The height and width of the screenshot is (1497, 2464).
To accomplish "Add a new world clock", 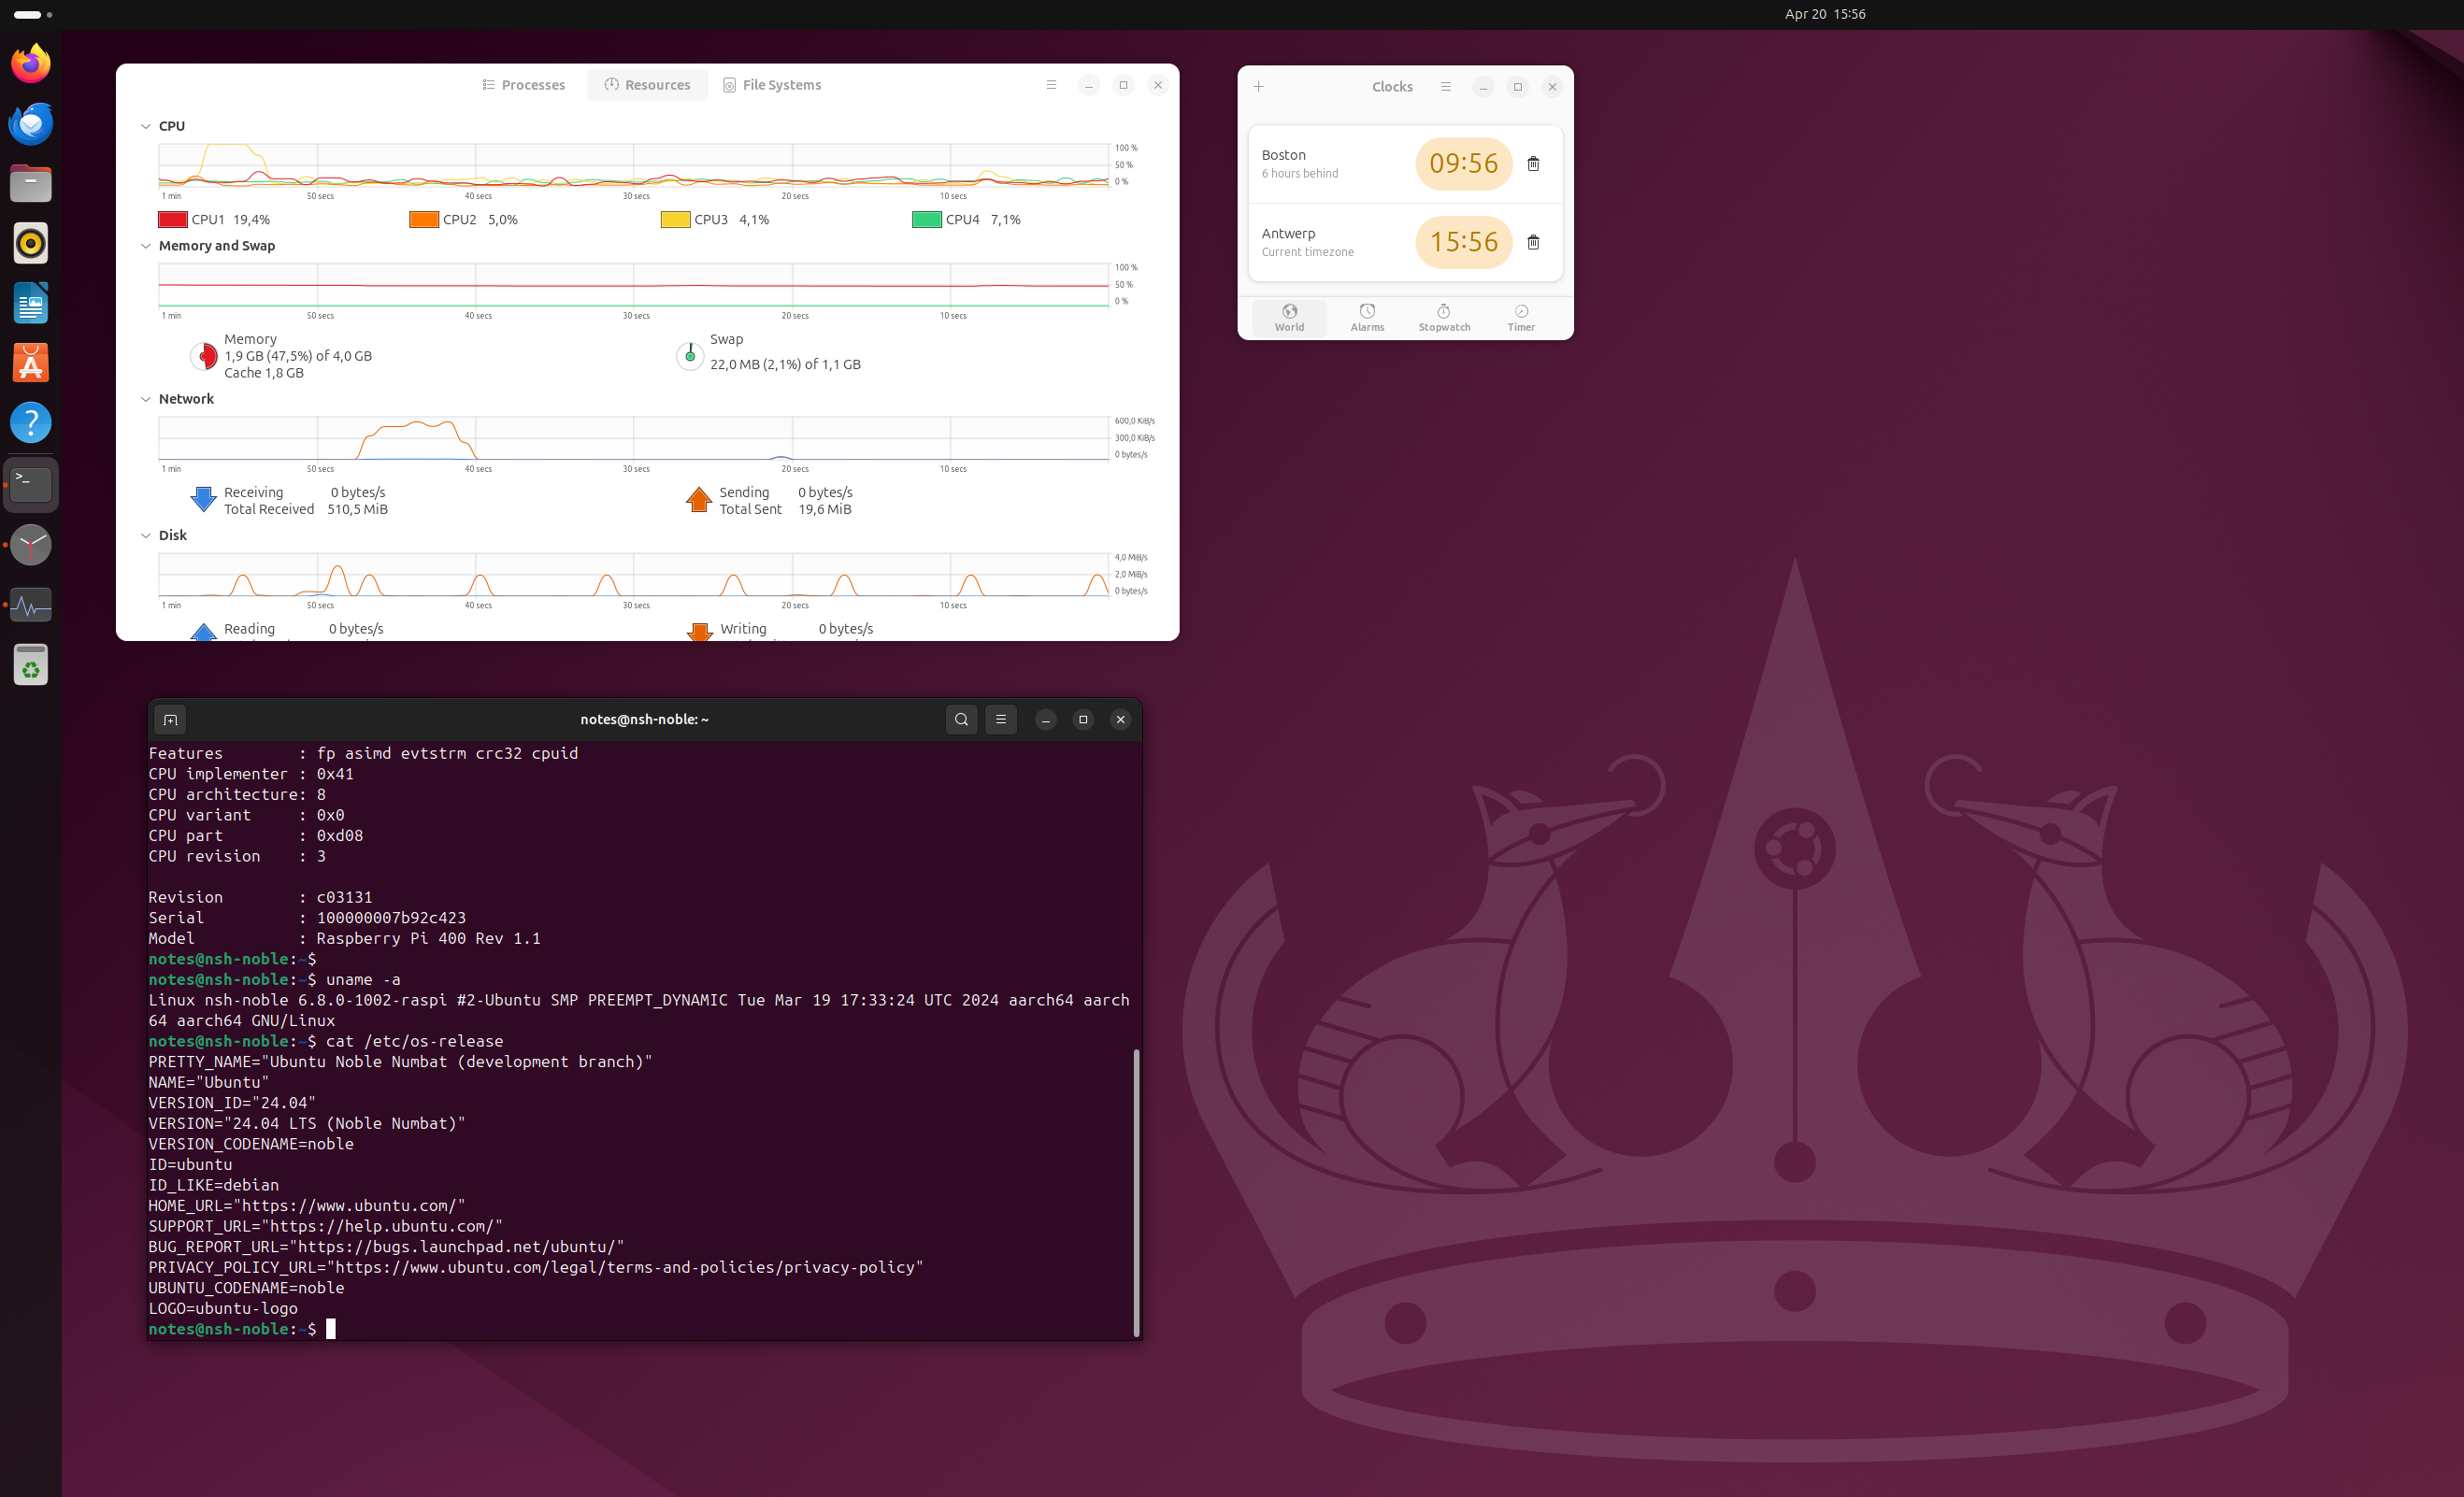I will pyautogui.click(x=1259, y=87).
